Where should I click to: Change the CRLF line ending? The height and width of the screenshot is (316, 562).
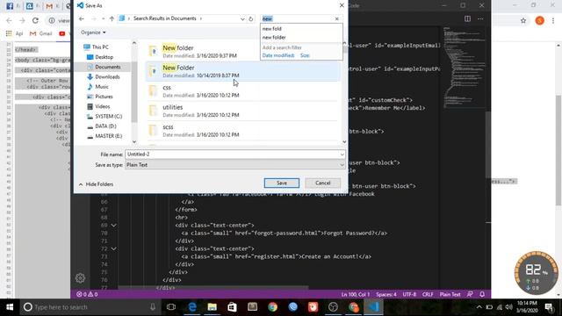pos(428,294)
